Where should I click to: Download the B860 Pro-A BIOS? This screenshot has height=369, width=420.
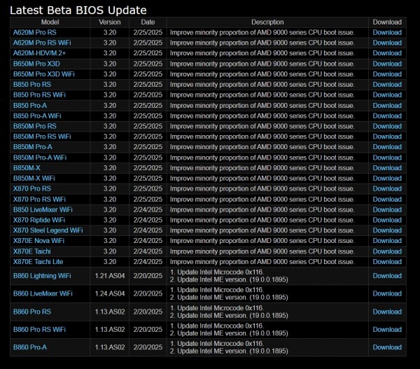[386, 347]
